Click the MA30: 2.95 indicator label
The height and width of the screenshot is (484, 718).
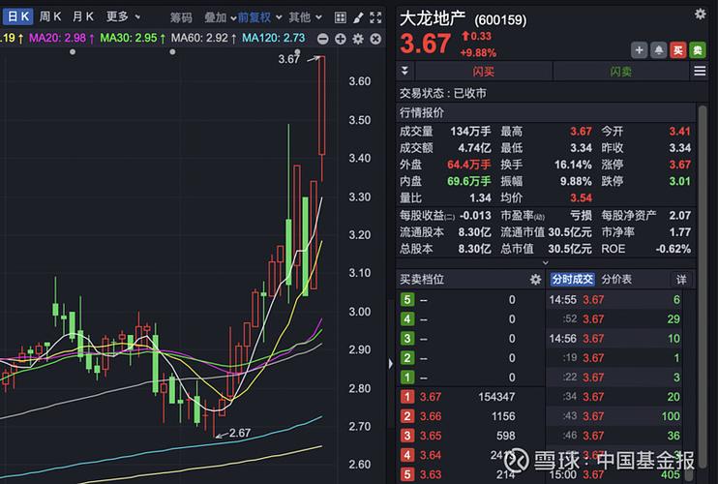[133, 38]
